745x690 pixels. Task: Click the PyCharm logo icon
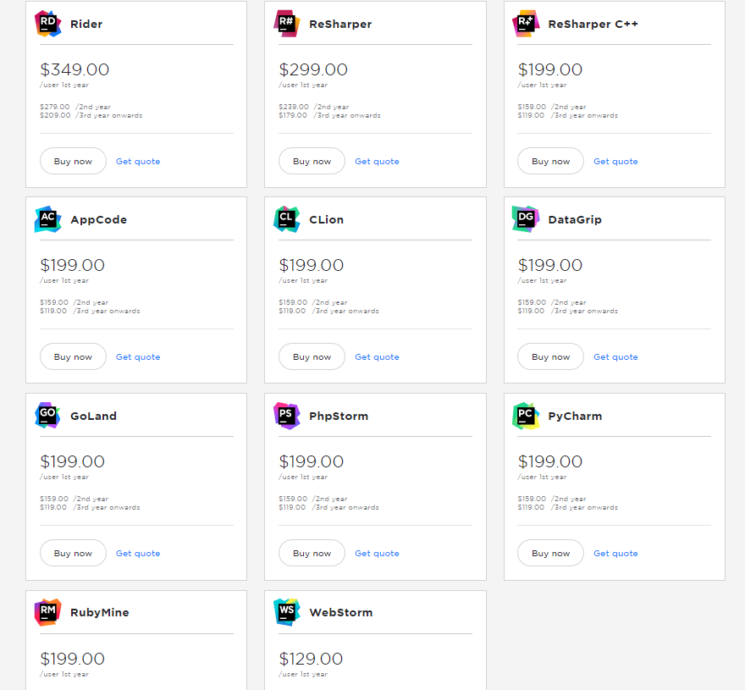tap(526, 416)
